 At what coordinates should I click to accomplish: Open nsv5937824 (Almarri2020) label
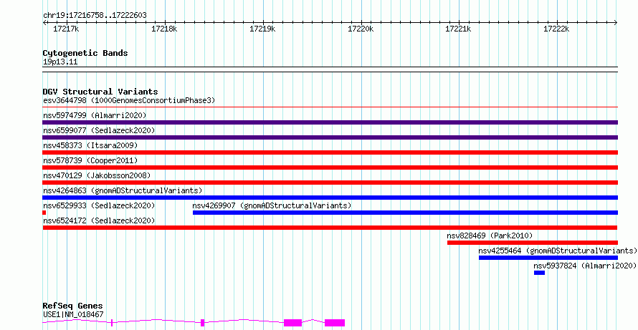click(585, 266)
